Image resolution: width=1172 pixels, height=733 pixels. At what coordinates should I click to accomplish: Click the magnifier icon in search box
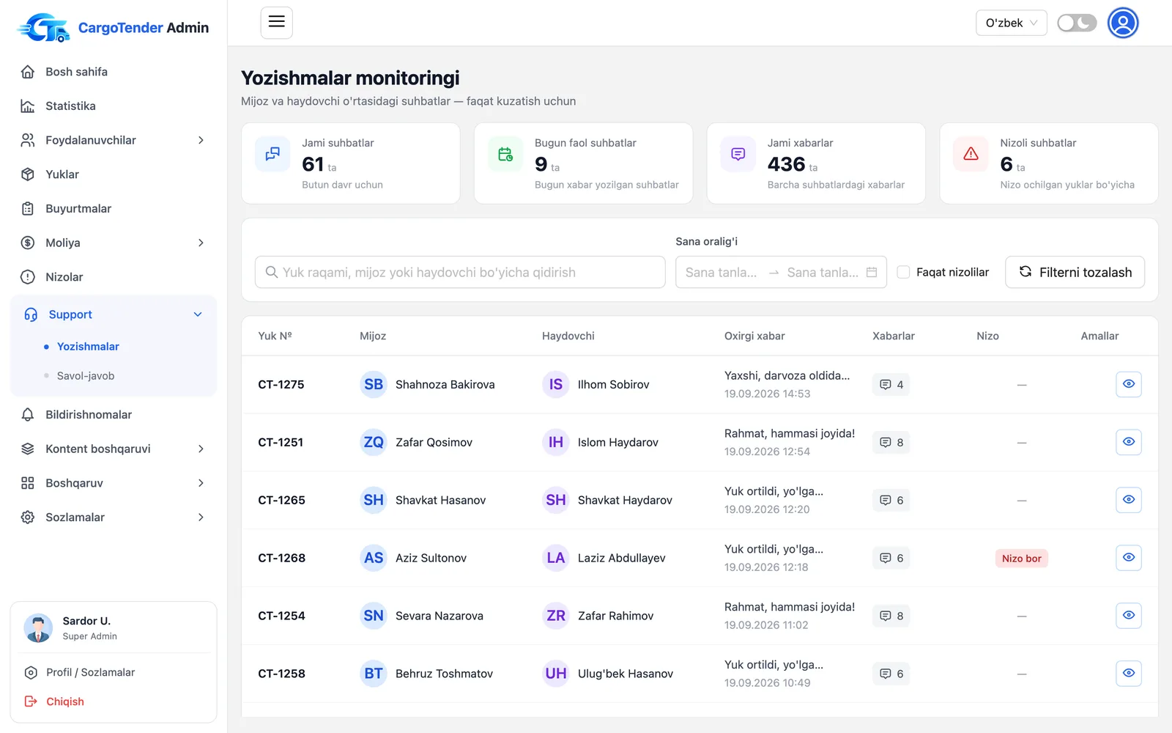[x=272, y=272]
